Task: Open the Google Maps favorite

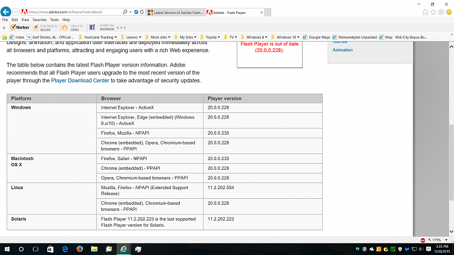Action: point(317,37)
